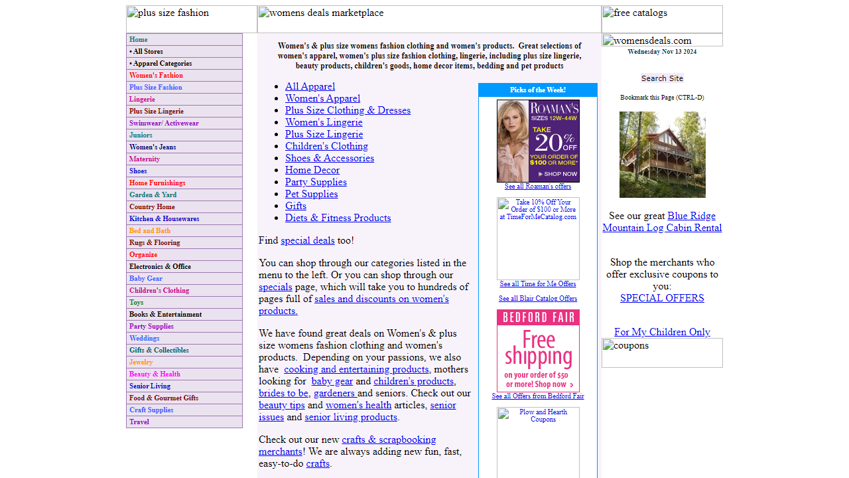The height and width of the screenshot is (478, 849).
Task: Click the SPECIAL OFFERS link
Action: click(662, 298)
